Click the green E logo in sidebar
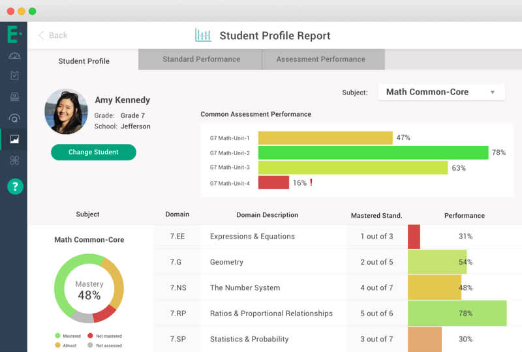This screenshot has width=522, height=352. pos(14,35)
